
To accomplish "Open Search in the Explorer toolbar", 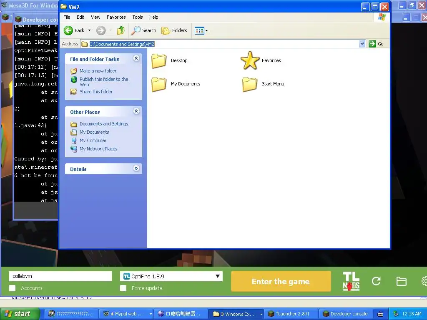I will point(143,30).
